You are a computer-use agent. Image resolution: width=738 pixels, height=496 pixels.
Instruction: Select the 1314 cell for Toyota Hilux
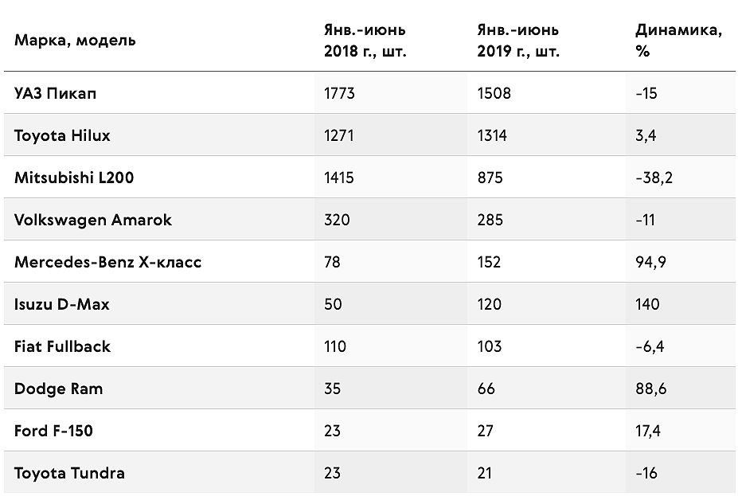tap(492, 135)
